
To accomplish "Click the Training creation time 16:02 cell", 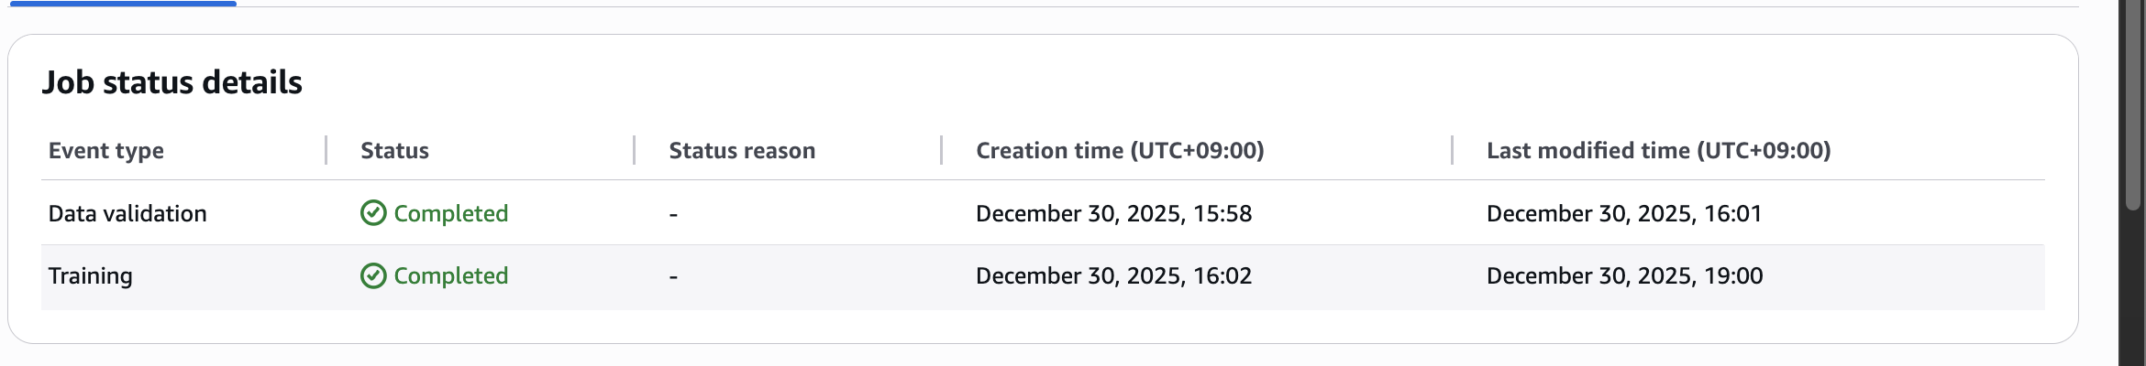I will 1113,275.
